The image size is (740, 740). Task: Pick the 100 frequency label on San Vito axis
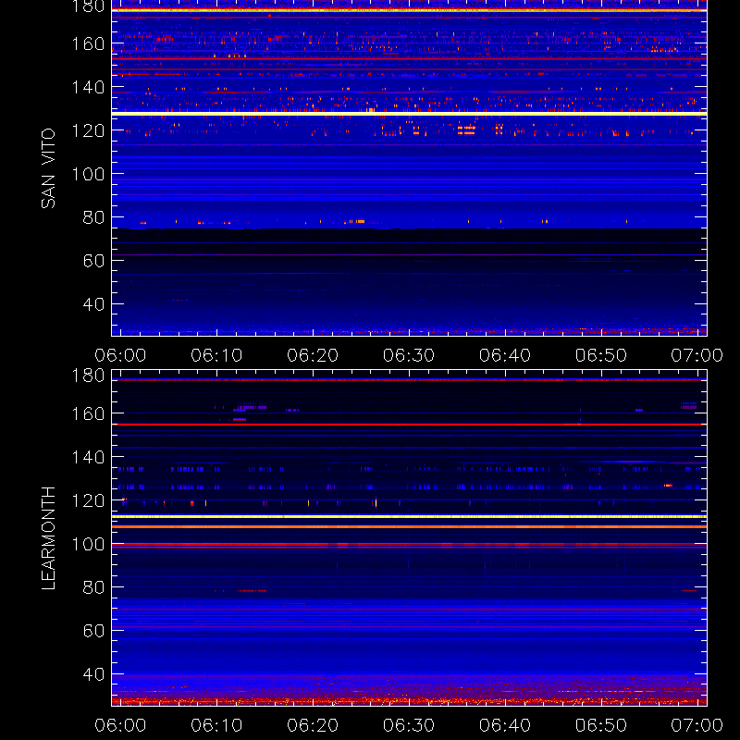click(88, 174)
